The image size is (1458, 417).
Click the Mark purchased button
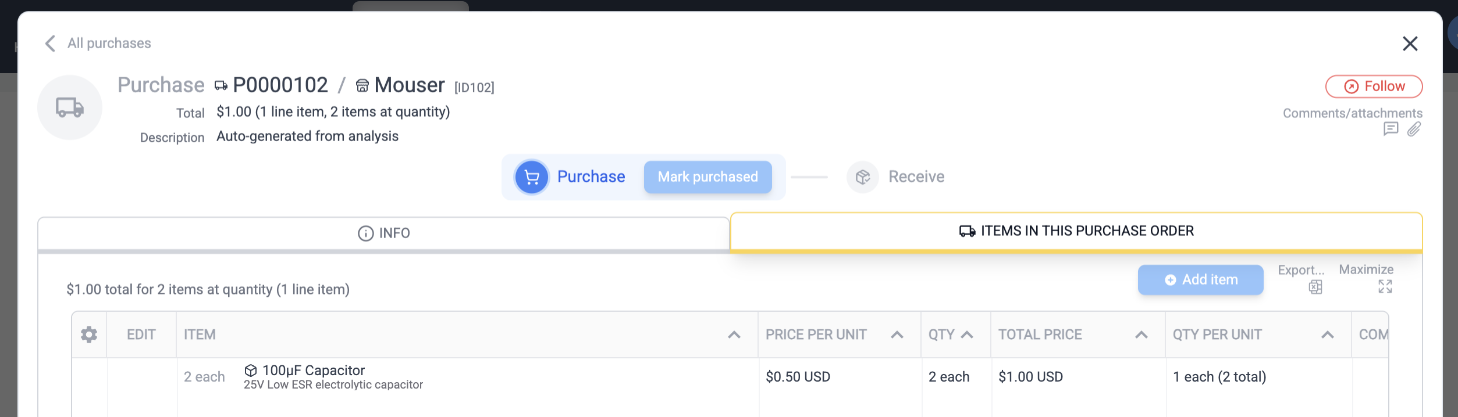click(x=707, y=177)
